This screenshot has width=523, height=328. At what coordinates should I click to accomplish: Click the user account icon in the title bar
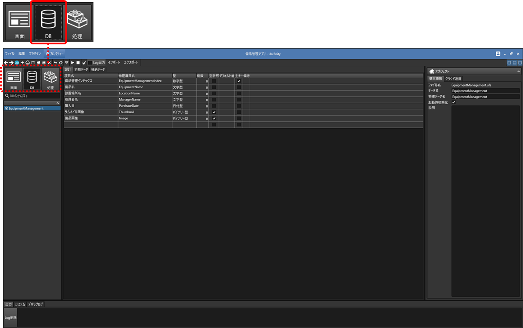(498, 54)
